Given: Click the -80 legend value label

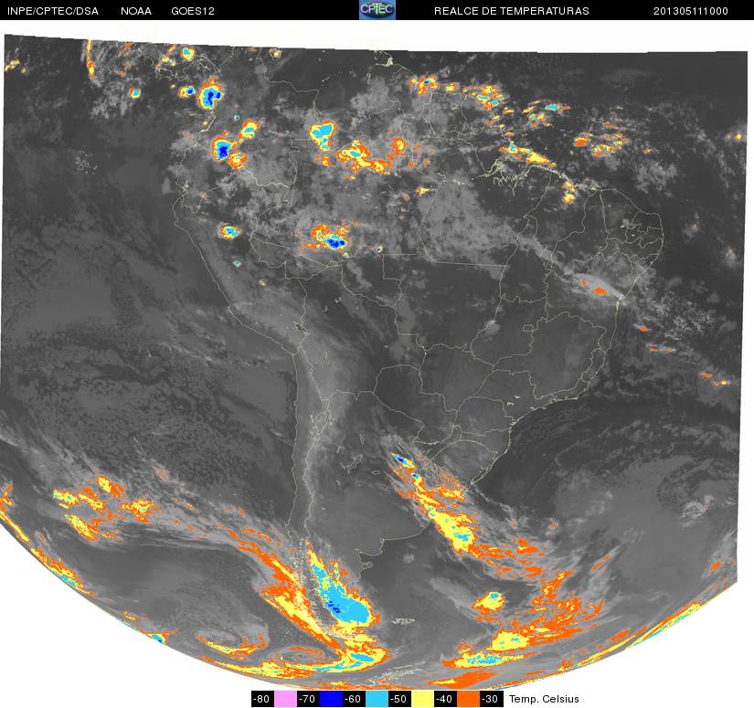Looking at the screenshot, I should point(262,698).
